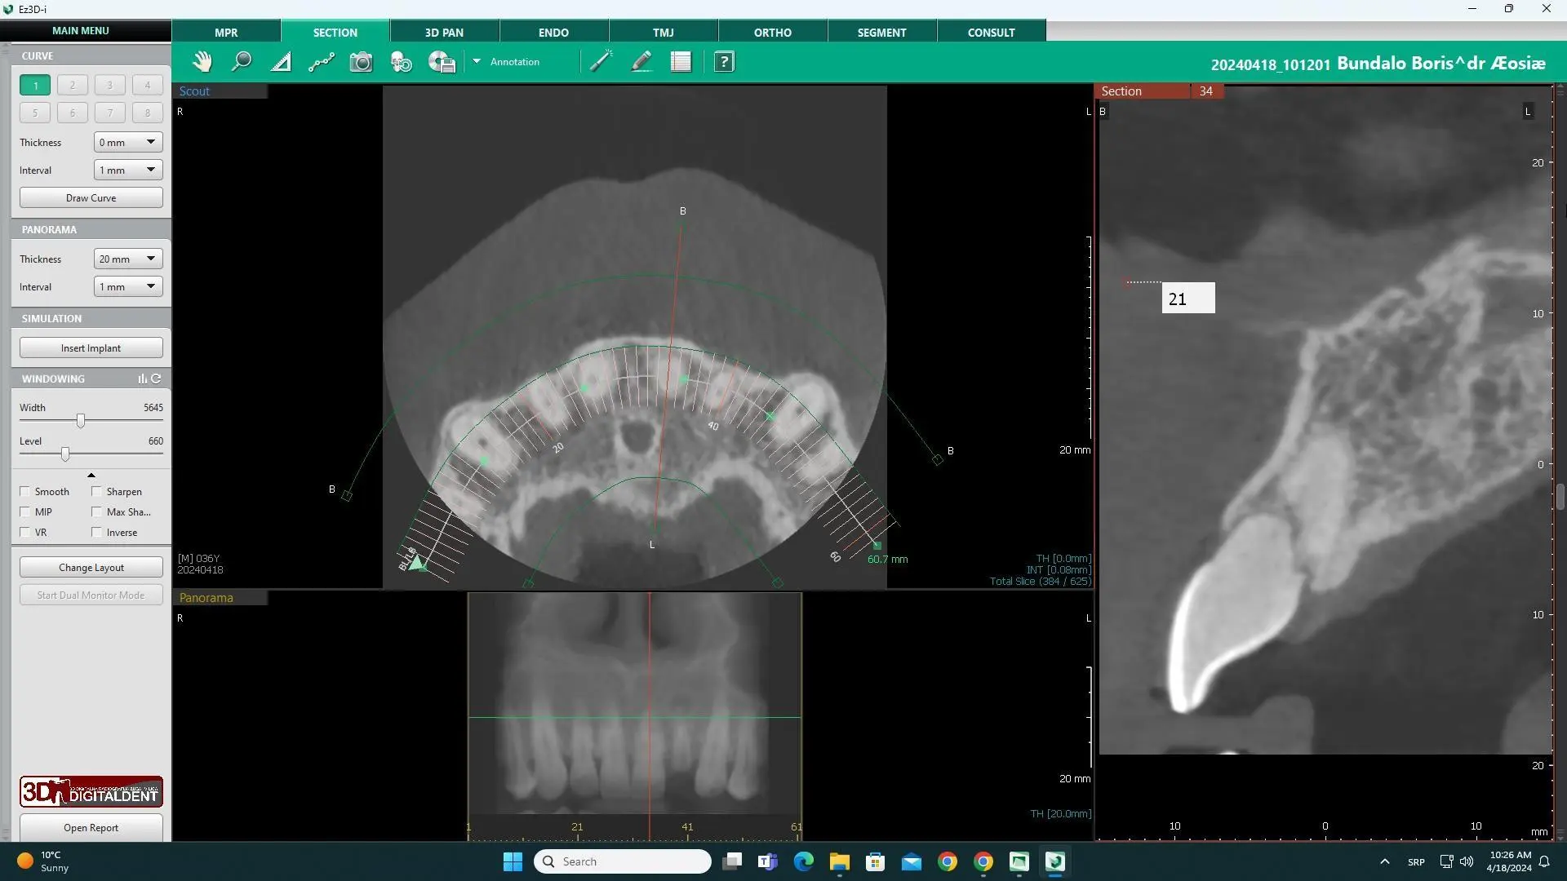Enable the Smooth checkbox
Viewport: 1567px width, 881px height.
[25, 491]
